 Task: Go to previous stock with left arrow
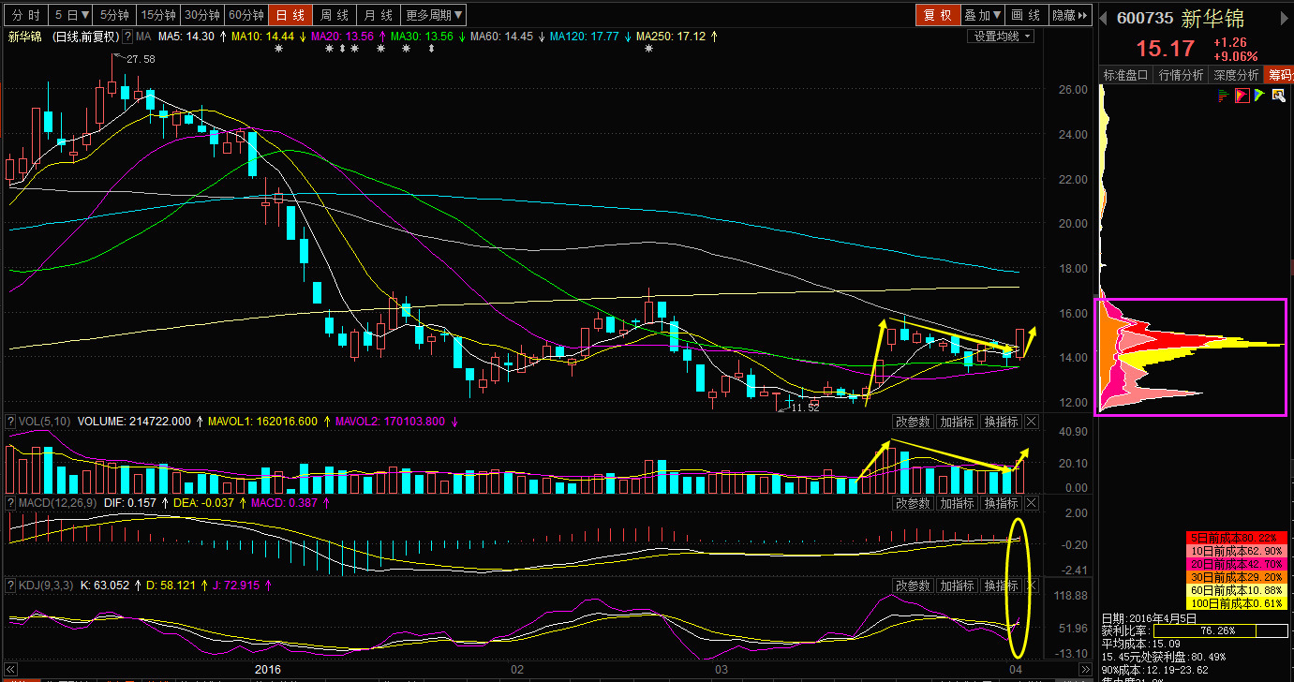[x=1105, y=19]
